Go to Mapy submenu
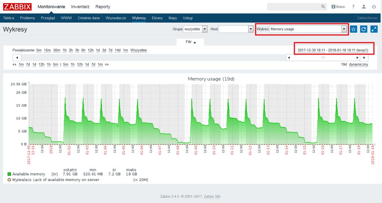382x203 pixels. point(172,18)
